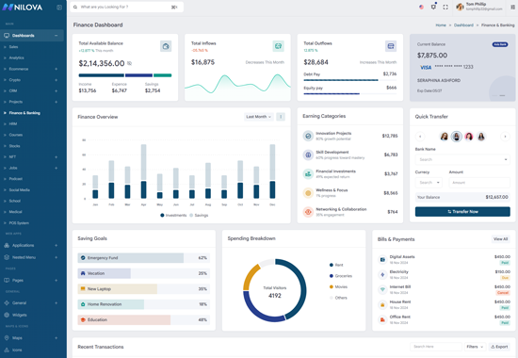Open the Bank Name search dropdown
Image resolution: width=518 pixels, height=358 pixels.
(462, 159)
